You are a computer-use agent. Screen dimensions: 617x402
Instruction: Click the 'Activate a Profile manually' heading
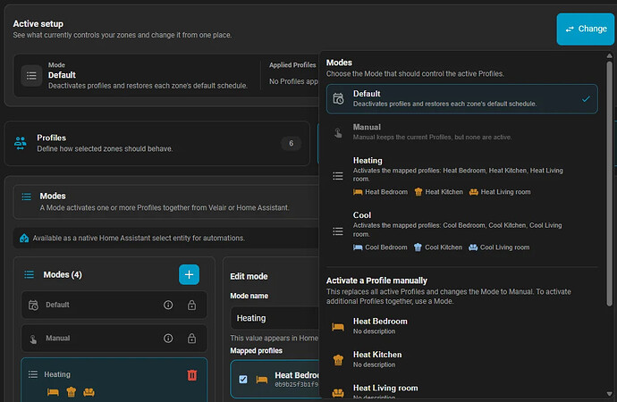(376, 281)
